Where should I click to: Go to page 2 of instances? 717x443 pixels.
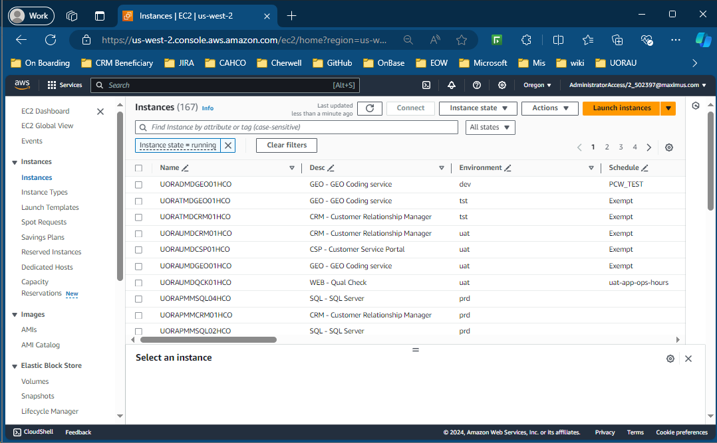[607, 147]
